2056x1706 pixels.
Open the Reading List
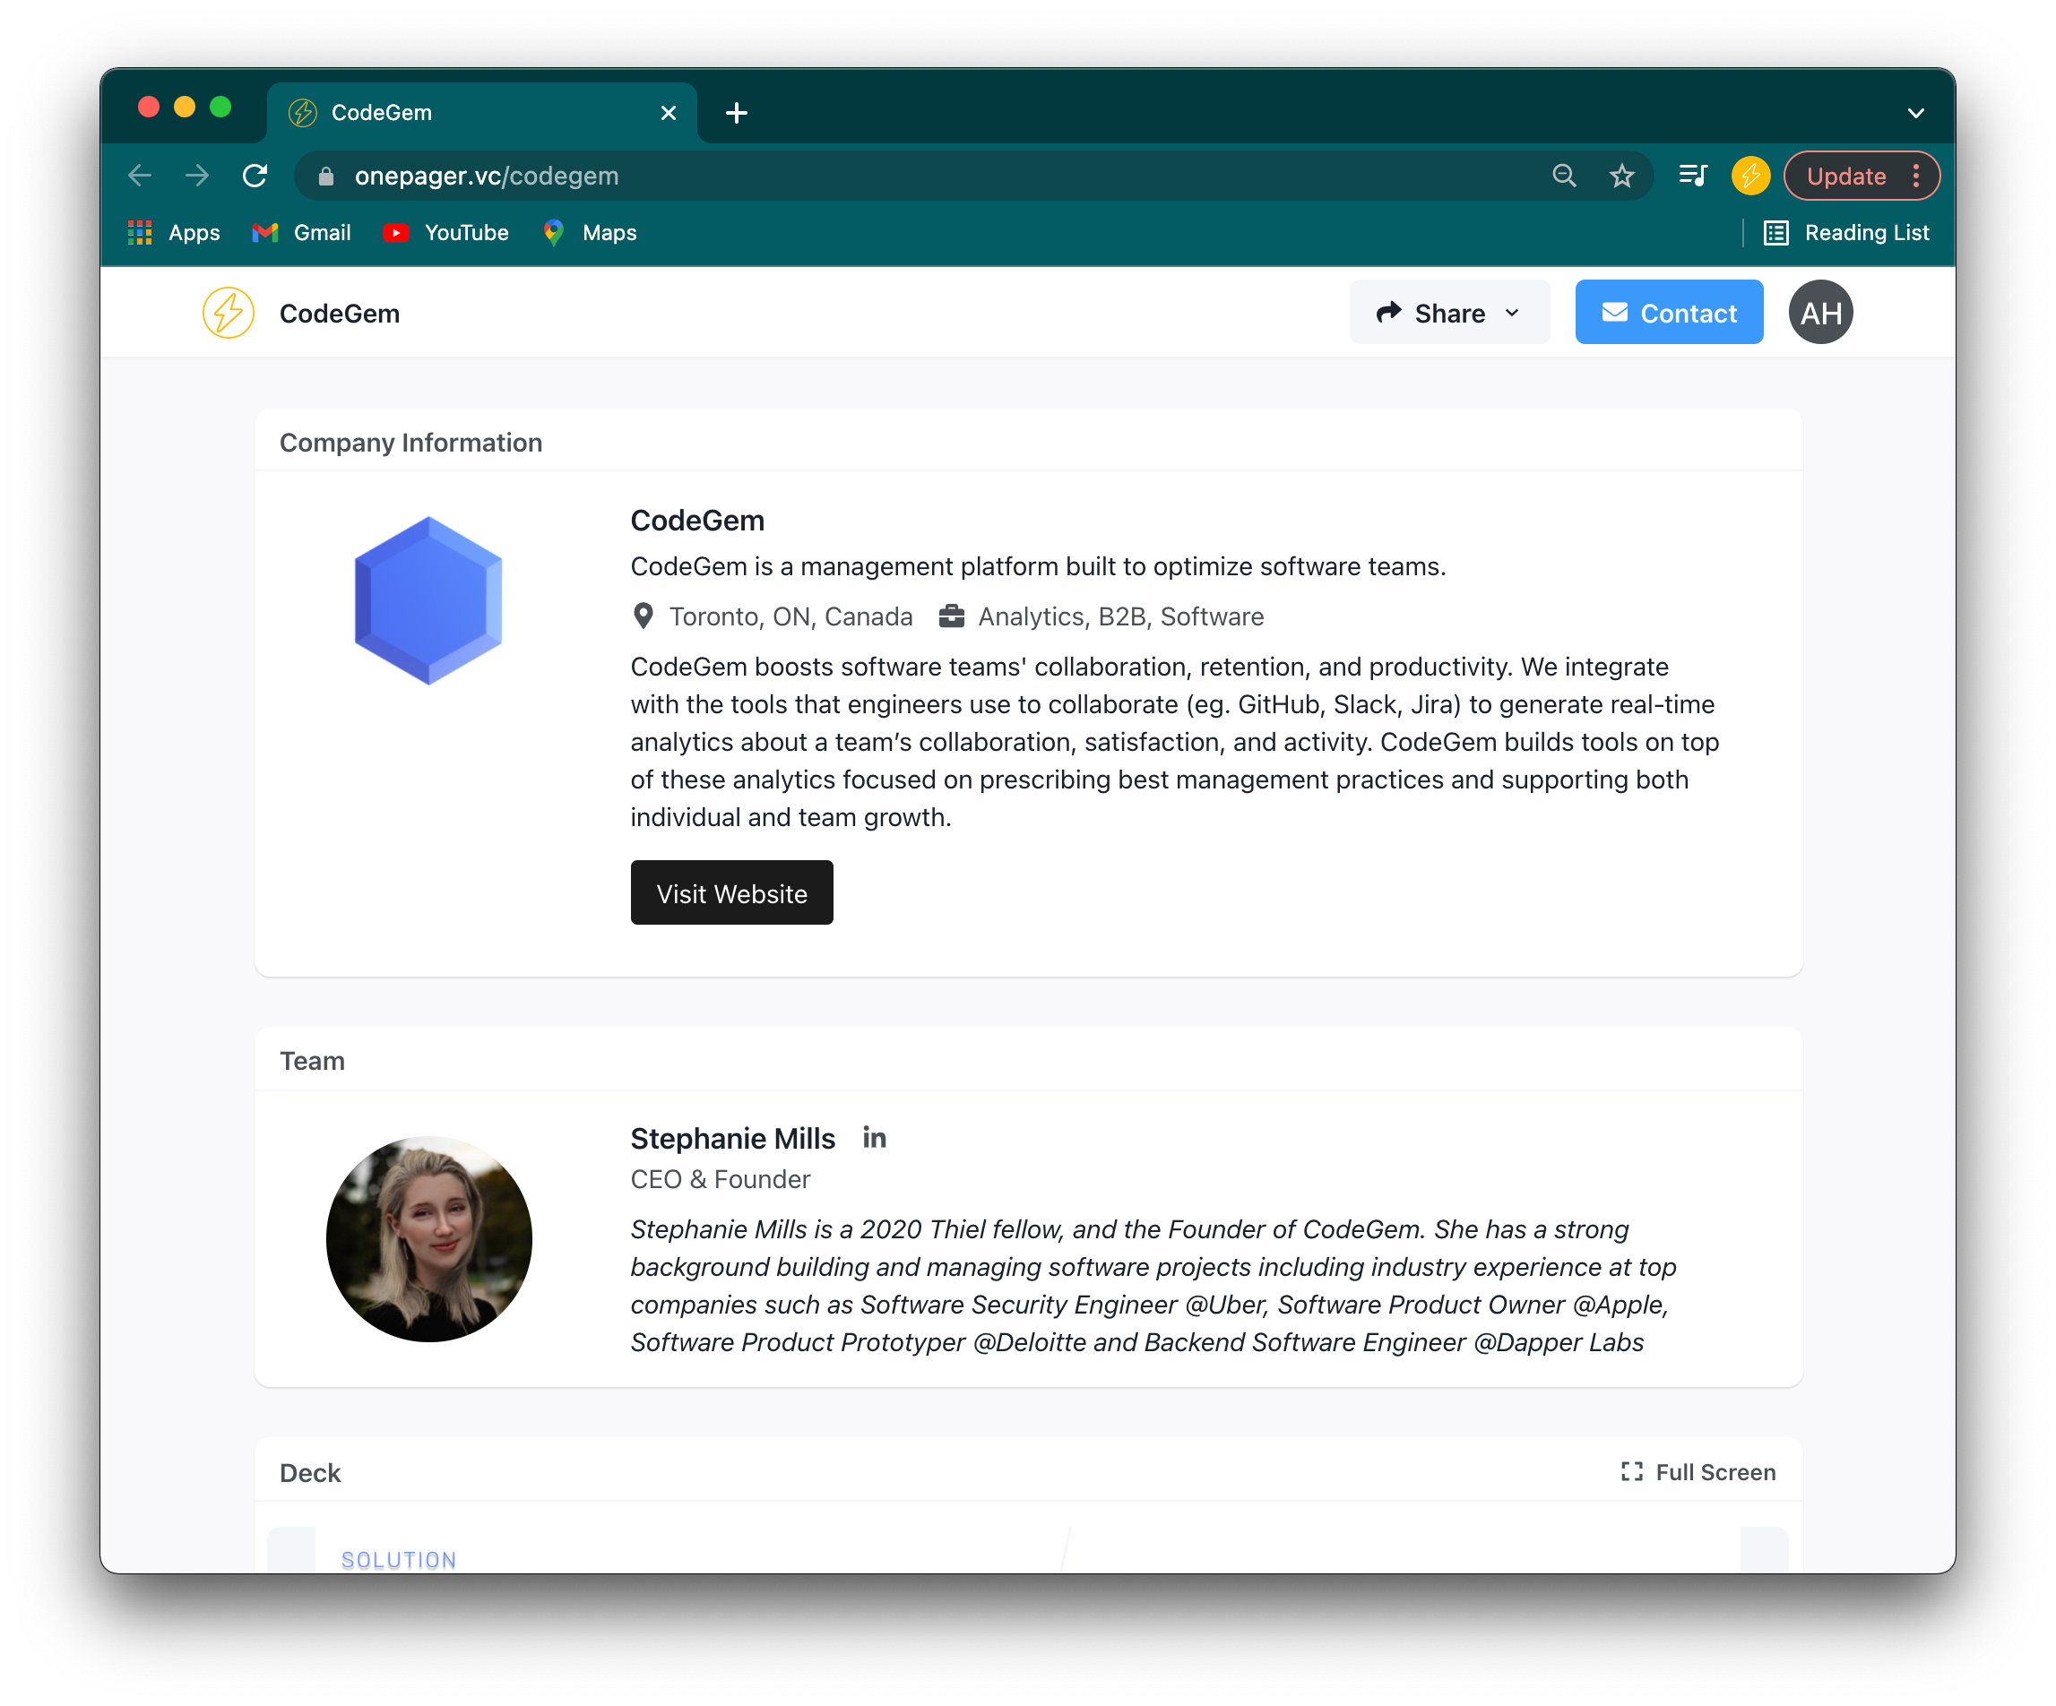[1846, 233]
